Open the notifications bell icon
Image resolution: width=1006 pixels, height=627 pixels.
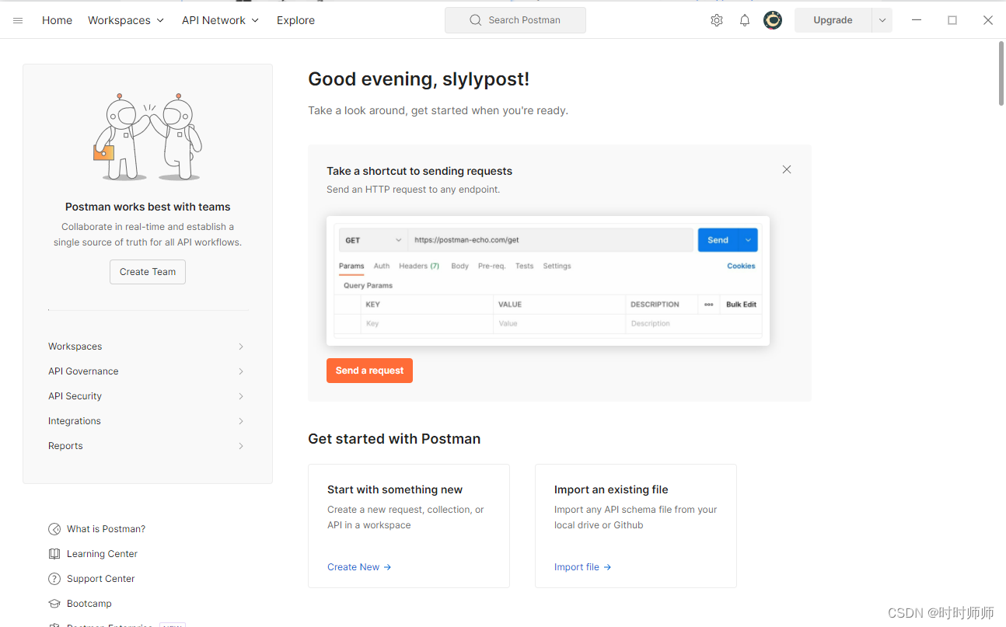click(745, 20)
